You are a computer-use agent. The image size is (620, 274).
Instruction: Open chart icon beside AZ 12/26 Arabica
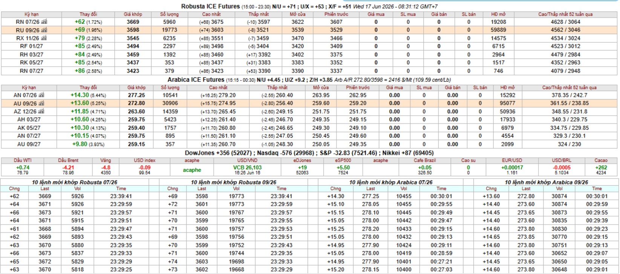pyautogui.click(x=41, y=112)
